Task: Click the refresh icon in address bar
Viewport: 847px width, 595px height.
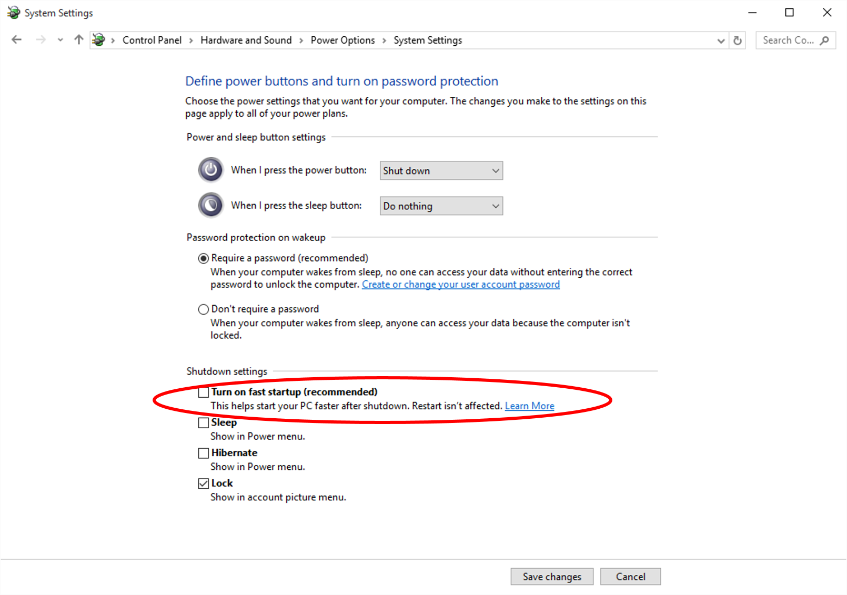Action: (738, 40)
